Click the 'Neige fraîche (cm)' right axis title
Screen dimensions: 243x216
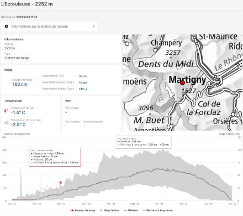pyautogui.click(x=229, y=134)
